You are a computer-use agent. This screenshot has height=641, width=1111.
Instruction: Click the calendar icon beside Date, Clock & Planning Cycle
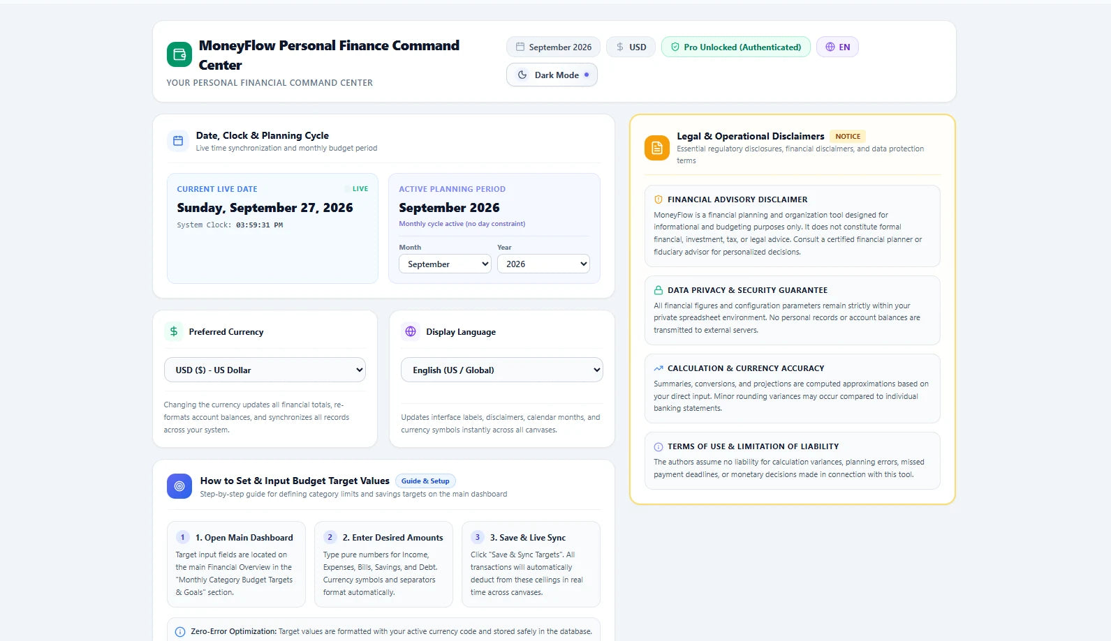pyautogui.click(x=178, y=141)
